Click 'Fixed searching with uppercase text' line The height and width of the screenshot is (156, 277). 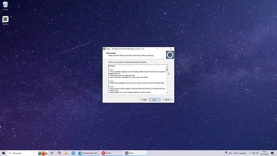pyautogui.click(x=122, y=75)
